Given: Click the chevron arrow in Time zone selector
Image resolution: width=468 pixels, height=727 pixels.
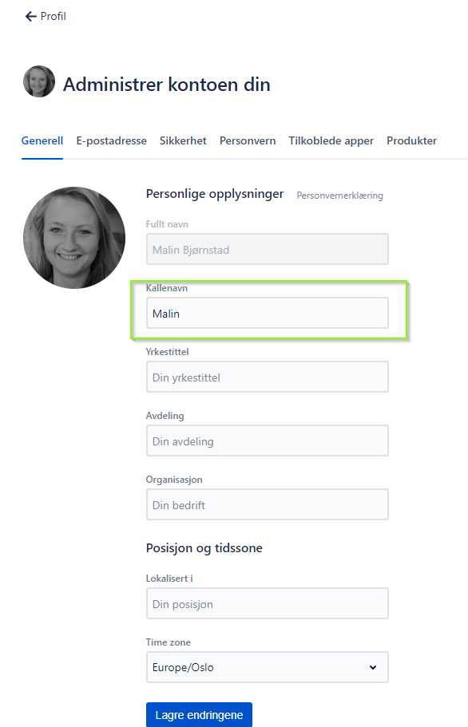Looking at the screenshot, I should click(373, 668).
